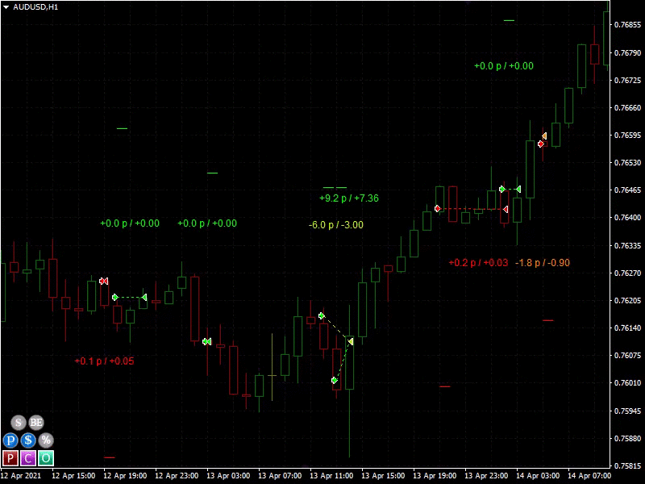Click the 13 Apr 19:00 time label
Image resolution: width=645 pixels, height=484 pixels.
[x=435, y=476]
